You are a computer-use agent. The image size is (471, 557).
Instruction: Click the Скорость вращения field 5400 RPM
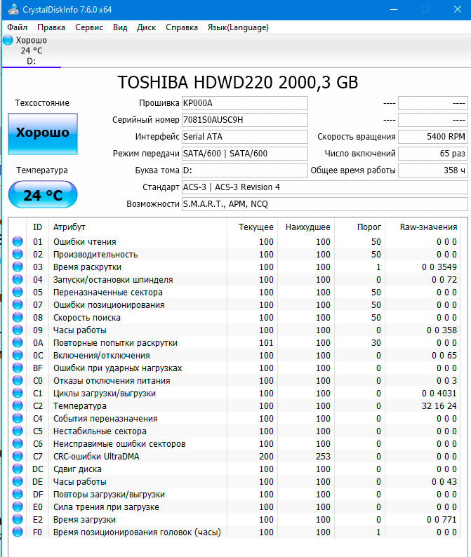click(432, 136)
